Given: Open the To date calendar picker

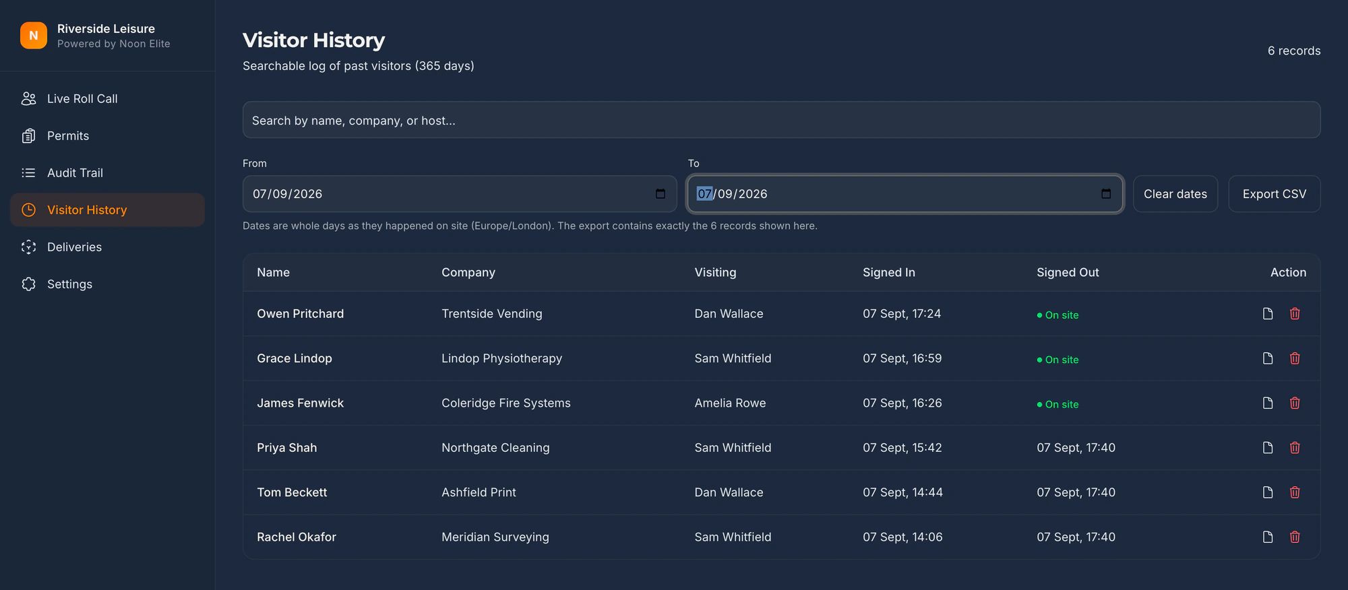Looking at the screenshot, I should coord(1106,194).
